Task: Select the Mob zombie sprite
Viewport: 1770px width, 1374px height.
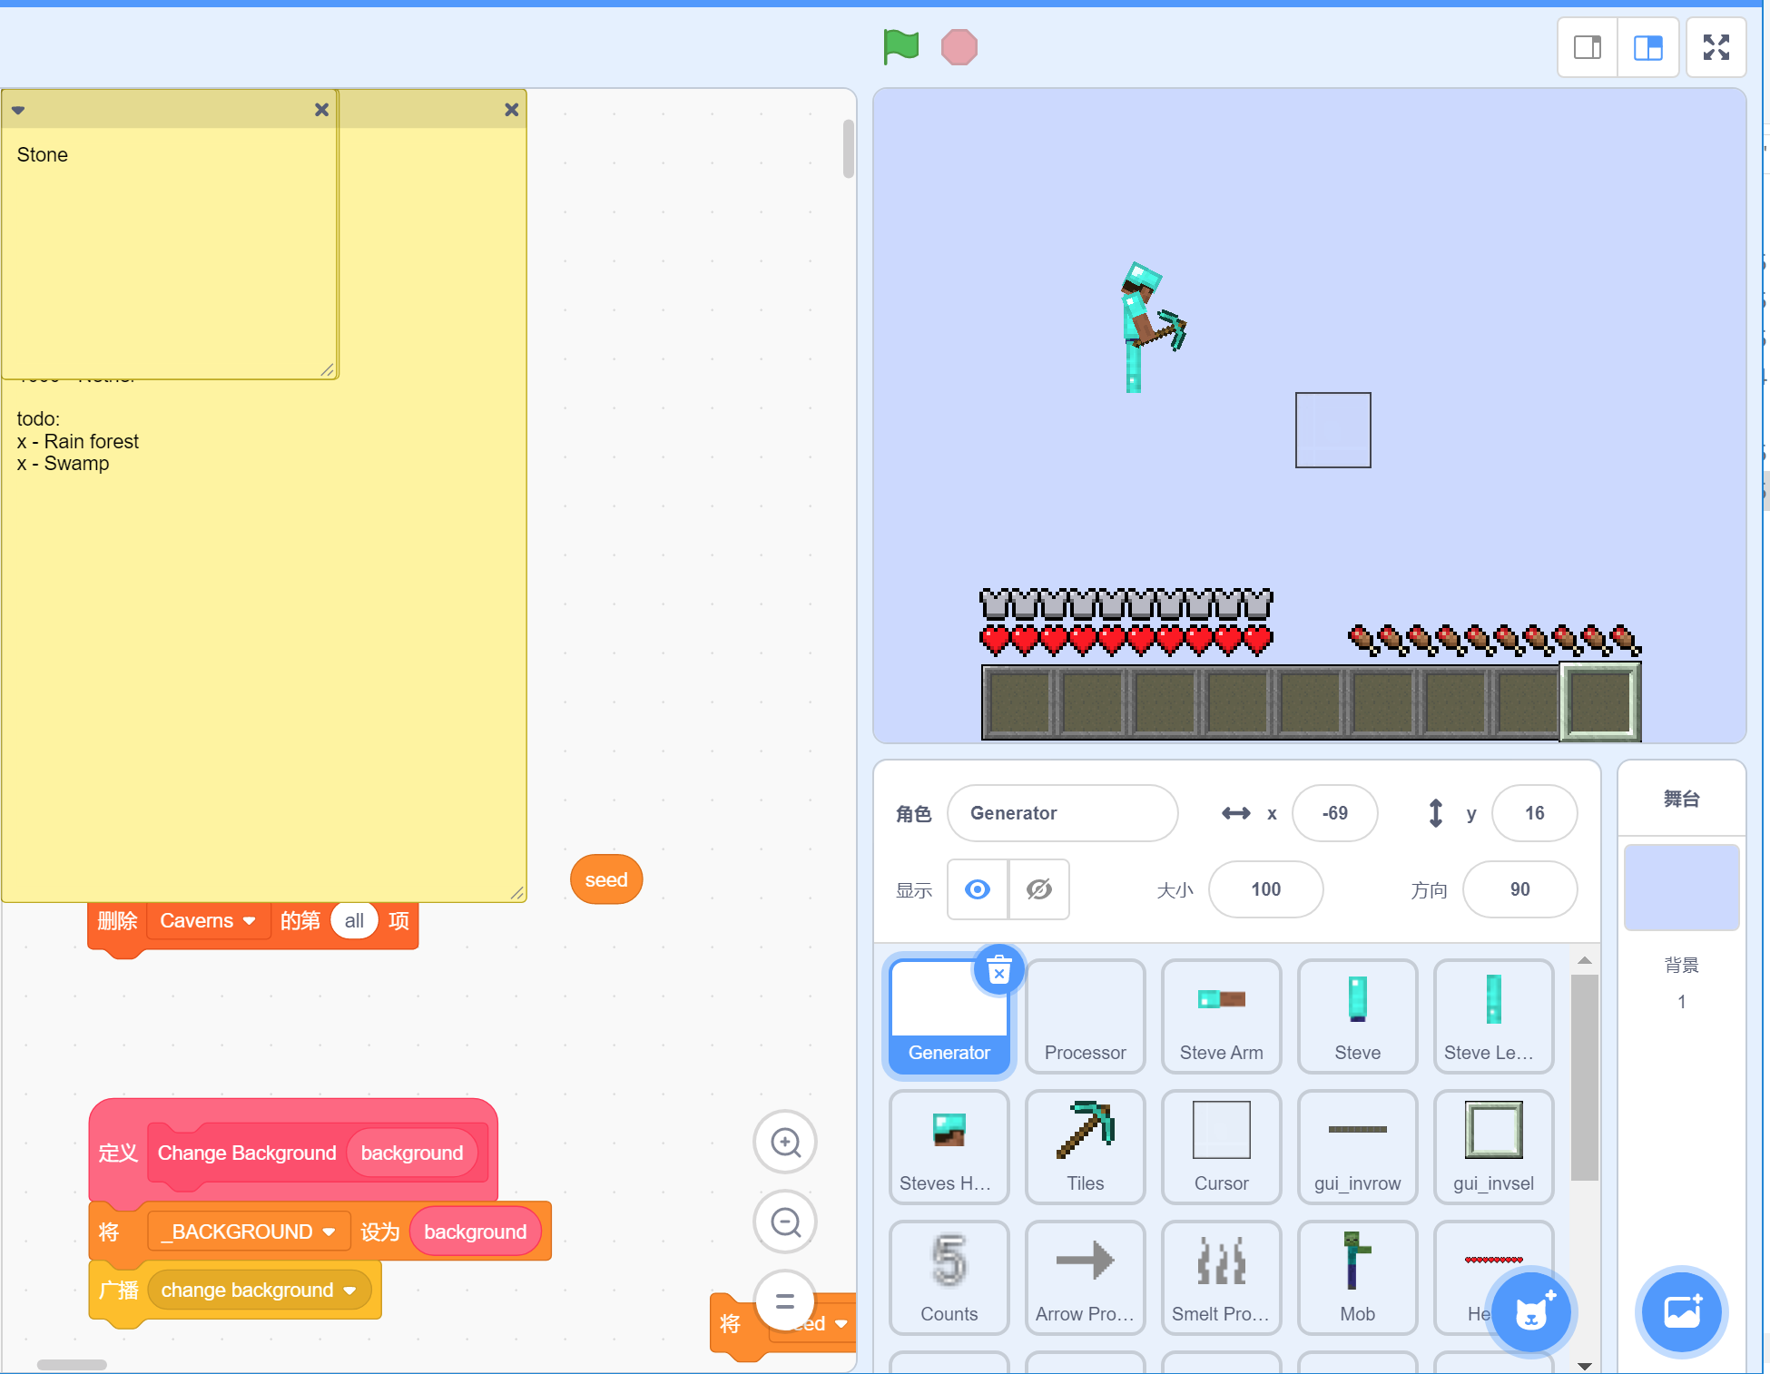Action: [x=1357, y=1279]
